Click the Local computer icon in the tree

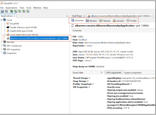coord(5,20)
